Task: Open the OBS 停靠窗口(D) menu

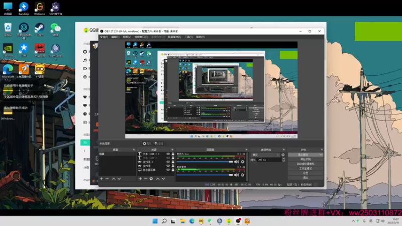Action: coord(141,37)
